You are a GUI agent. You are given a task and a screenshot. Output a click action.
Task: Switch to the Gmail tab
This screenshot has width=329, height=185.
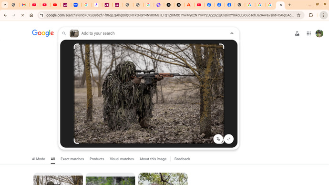24,5
